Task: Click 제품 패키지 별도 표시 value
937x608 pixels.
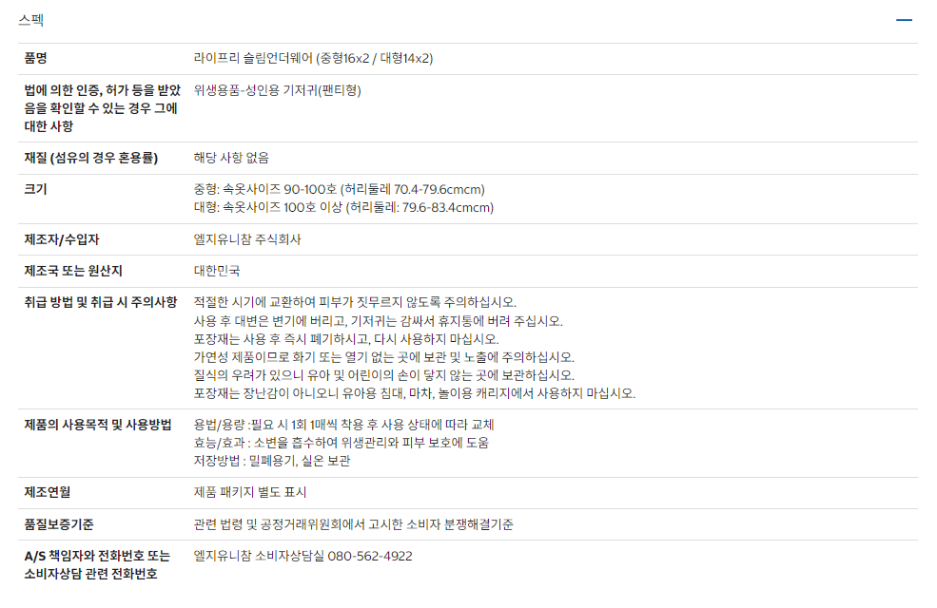Action: pos(250,492)
